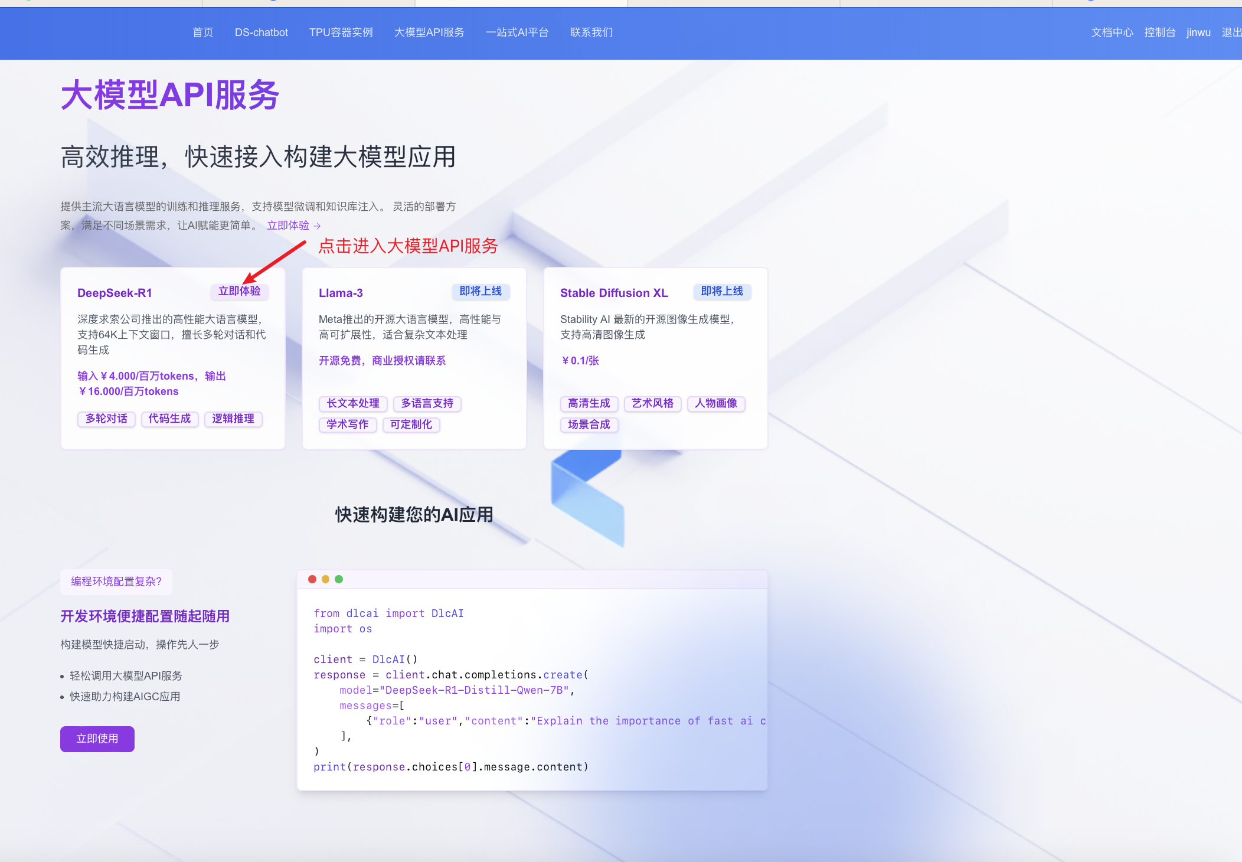Click the 即将上线 badge on Stable Diffusion XL
The image size is (1242, 862).
[722, 292]
